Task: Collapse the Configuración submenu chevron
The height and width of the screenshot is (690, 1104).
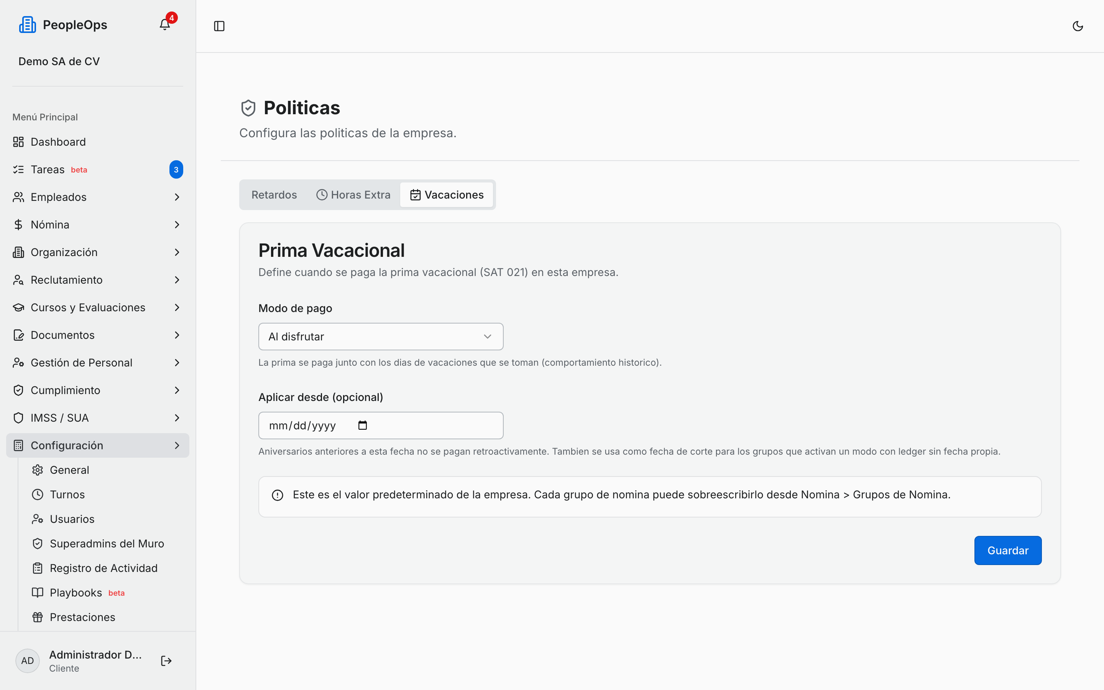Action: coord(177,445)
